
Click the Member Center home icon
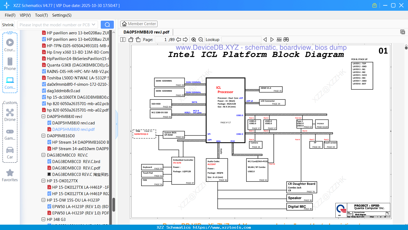(124, 24)
